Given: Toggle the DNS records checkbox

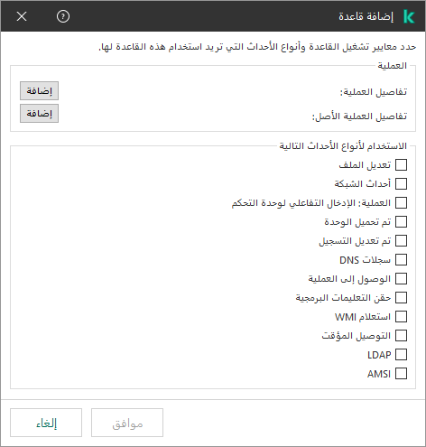Looking at the screenshot, I should [401, 260].
